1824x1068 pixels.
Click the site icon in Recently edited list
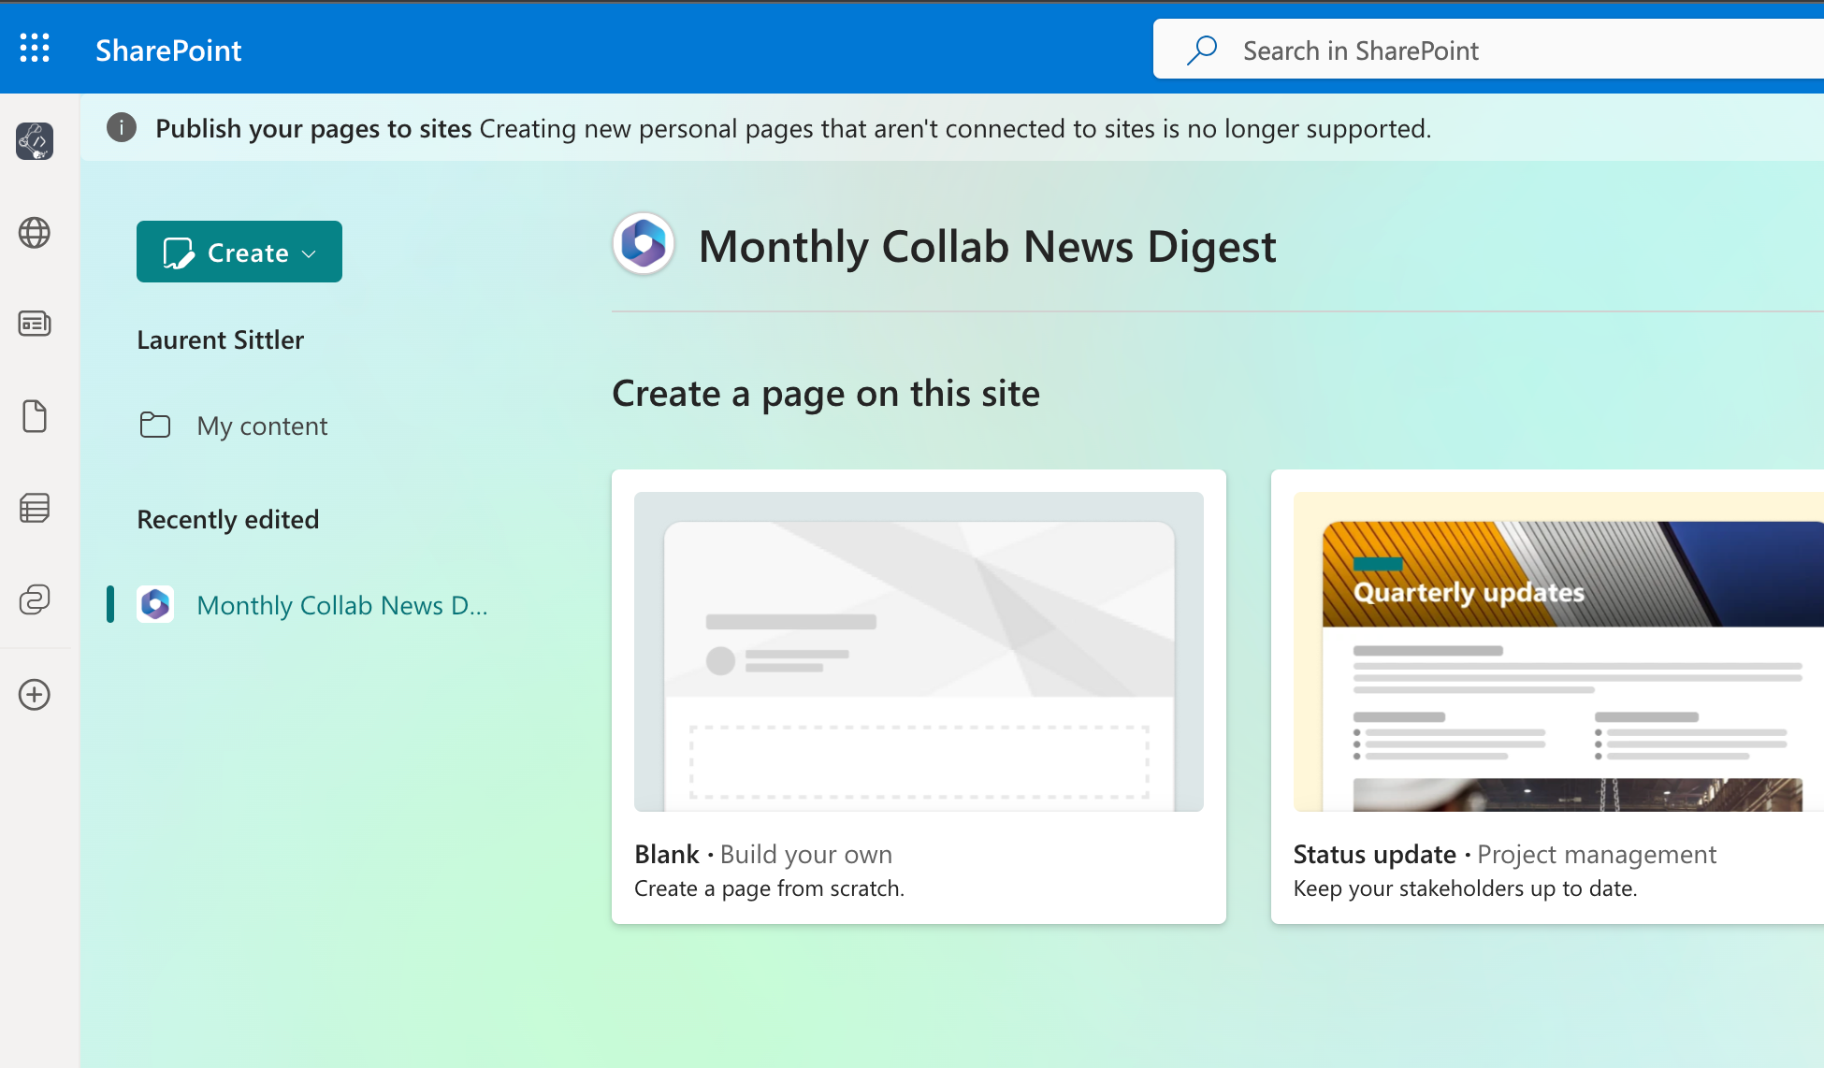tap(155, 605)
